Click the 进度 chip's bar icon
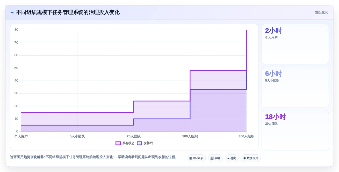This screenshot has height=172, width=339. 228,158
